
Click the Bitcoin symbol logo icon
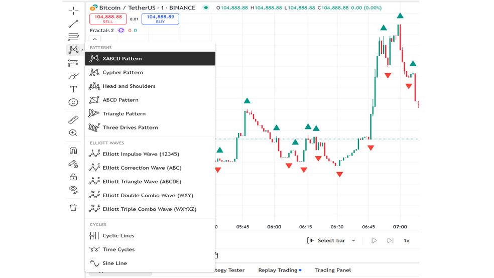[93, 8]
